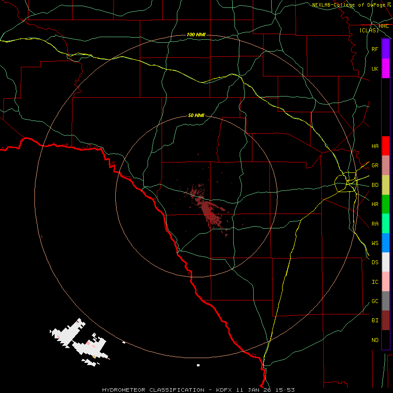Click the RF legend label
Viewport: 393px width, 393px height.
click(375, 49)
